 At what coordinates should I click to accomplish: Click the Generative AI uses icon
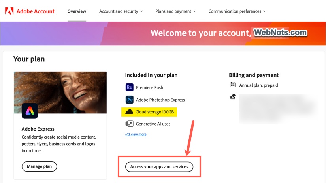129,124
